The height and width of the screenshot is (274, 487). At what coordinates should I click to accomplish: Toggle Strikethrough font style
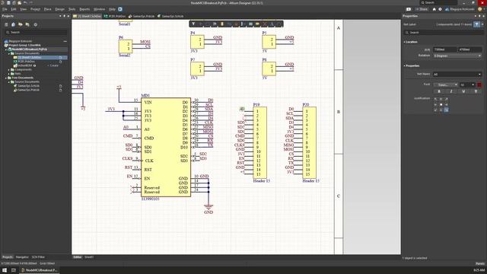pyautogui.click(x=476, y=91)
